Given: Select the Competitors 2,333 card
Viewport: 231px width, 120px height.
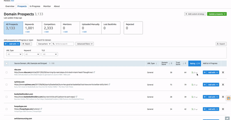Looking at the screenshot, I should coord(51,28).
